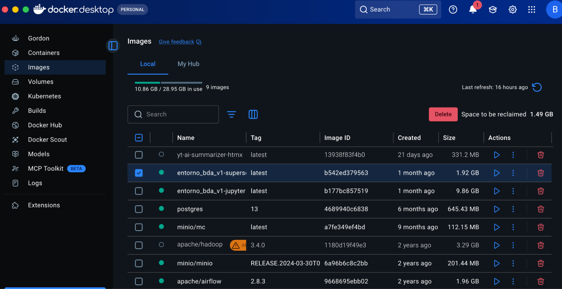Uncheck the entorno_bda_v1-supers image checkbox

(139, 173)
